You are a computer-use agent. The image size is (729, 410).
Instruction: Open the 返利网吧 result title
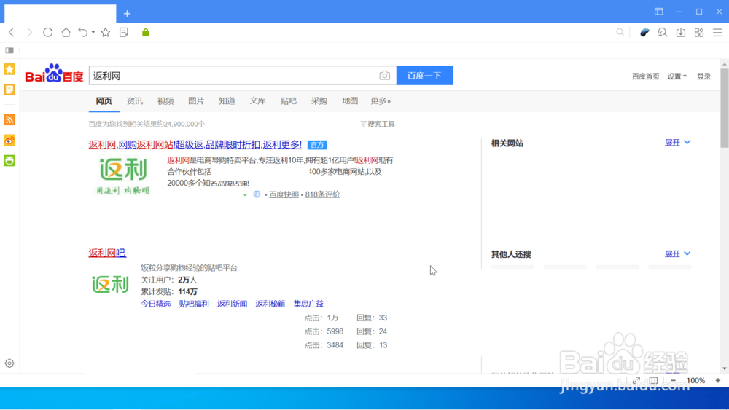coord(107,253)
